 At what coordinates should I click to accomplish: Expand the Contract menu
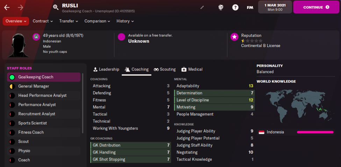pos(43,21)
